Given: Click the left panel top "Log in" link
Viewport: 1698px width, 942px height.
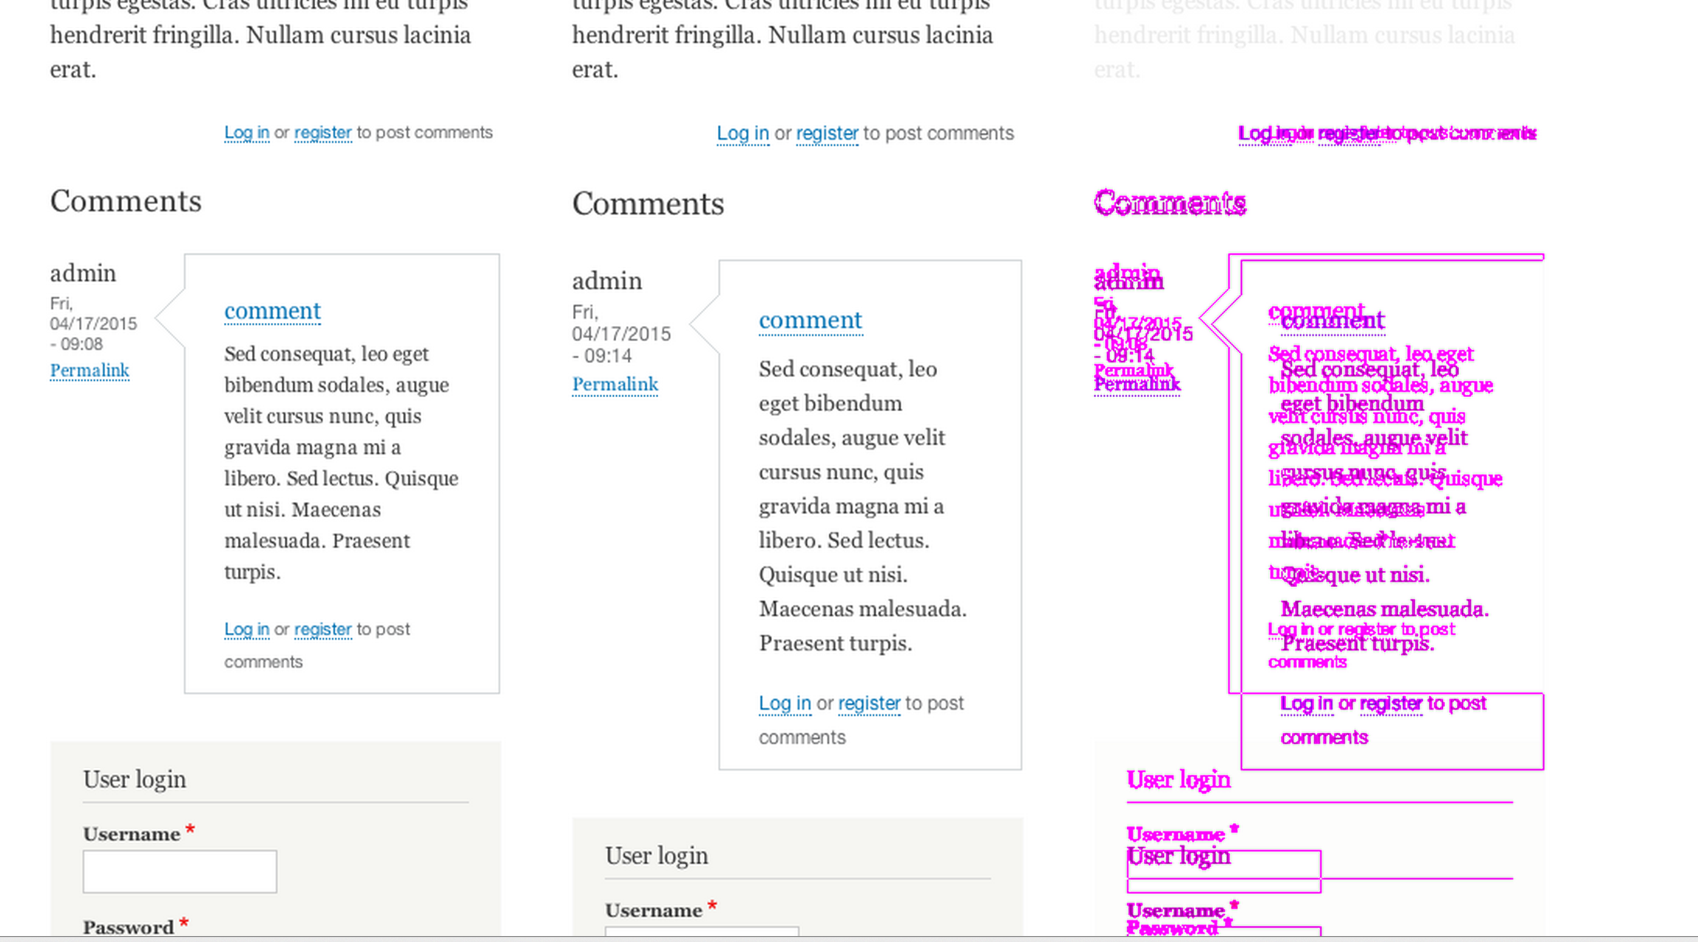Looking at the screenshot, I should pos(246,133).
